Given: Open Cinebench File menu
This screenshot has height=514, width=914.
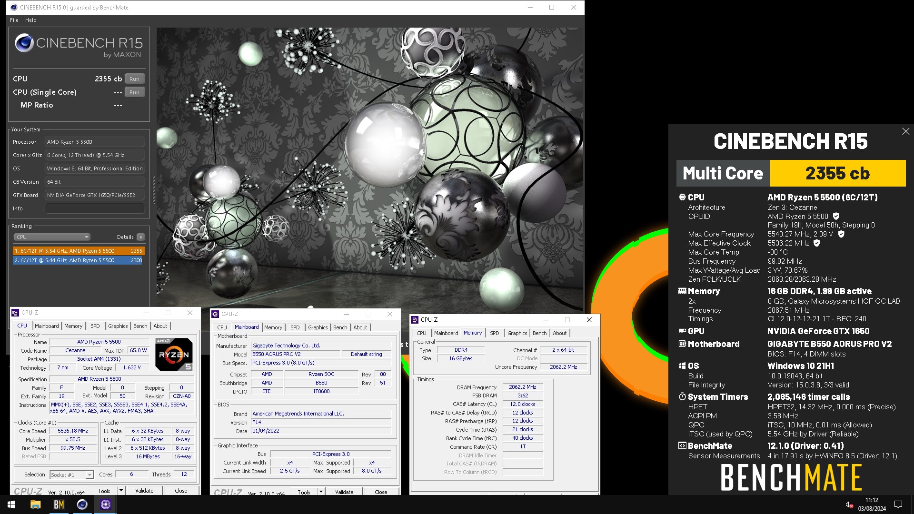Looking at the screenshot, I should coord(14,20).
